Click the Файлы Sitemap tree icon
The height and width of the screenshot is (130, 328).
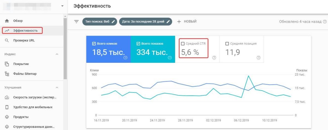coord(7,74)
